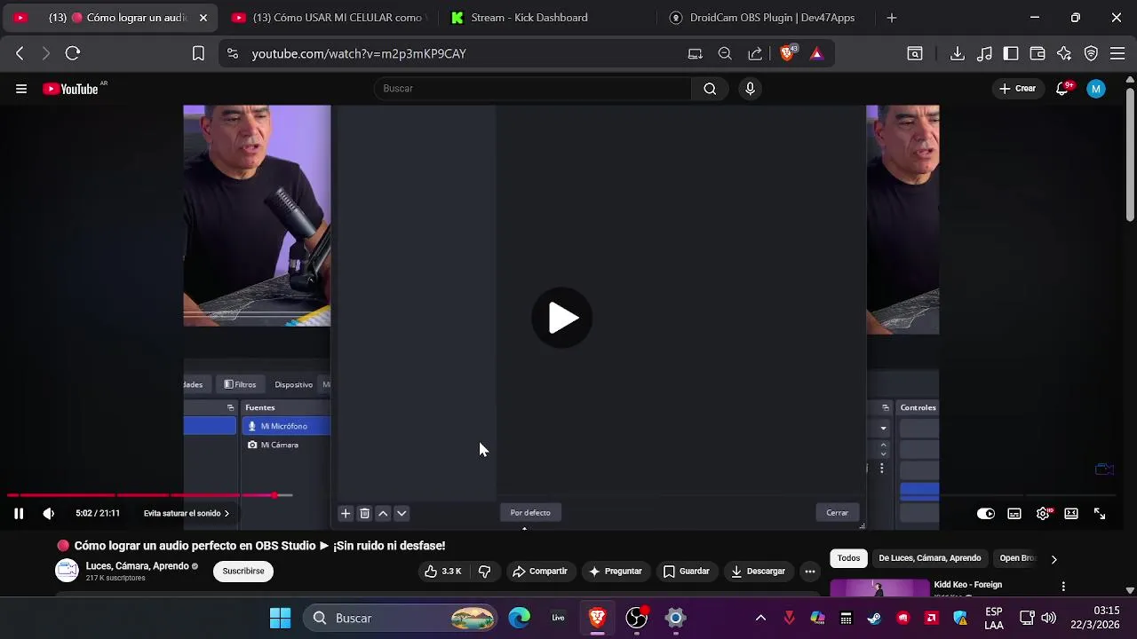Click the address bar URL
The width and height of the screenshot is (1137, 639).
(359, 53)
